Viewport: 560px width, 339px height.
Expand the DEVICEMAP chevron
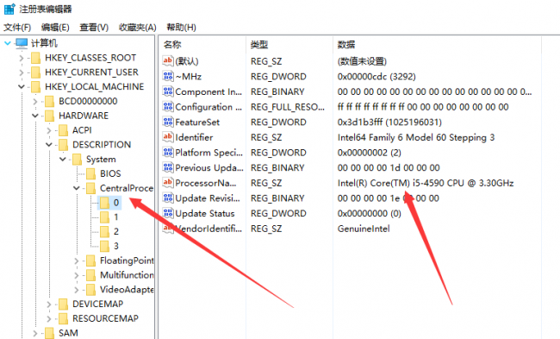(49, 304)
